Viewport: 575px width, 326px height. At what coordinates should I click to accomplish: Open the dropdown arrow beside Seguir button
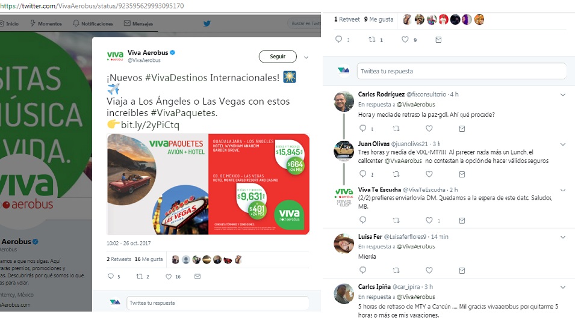[x=306, y=58]
